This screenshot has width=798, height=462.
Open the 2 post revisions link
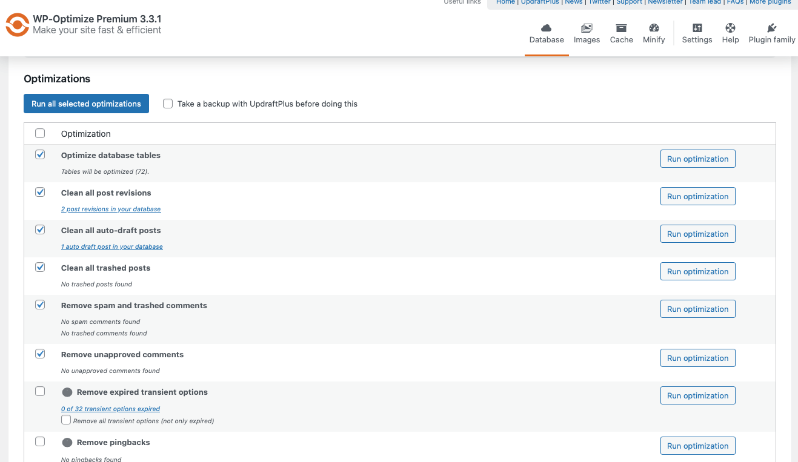[x=111, y=209]
